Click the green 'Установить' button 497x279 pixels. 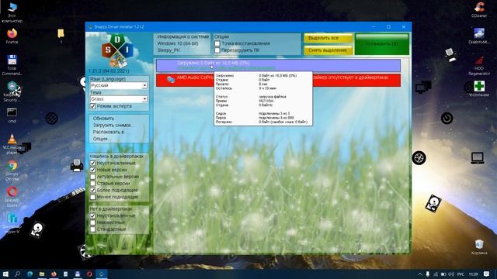coord(382,44)
